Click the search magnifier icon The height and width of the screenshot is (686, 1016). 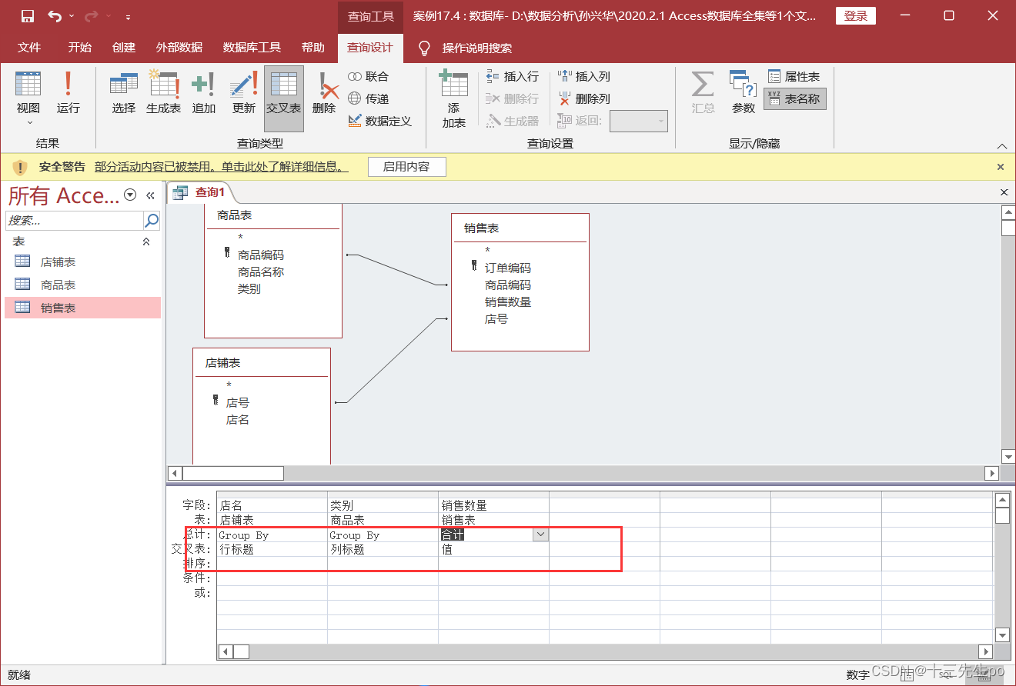point(152,221)
